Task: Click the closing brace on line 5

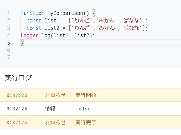Action: (22, 43)
